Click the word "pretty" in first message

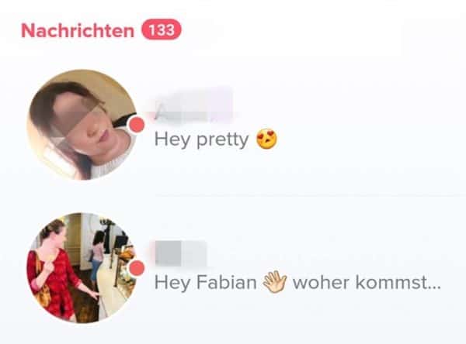click(x=223, y=140)
